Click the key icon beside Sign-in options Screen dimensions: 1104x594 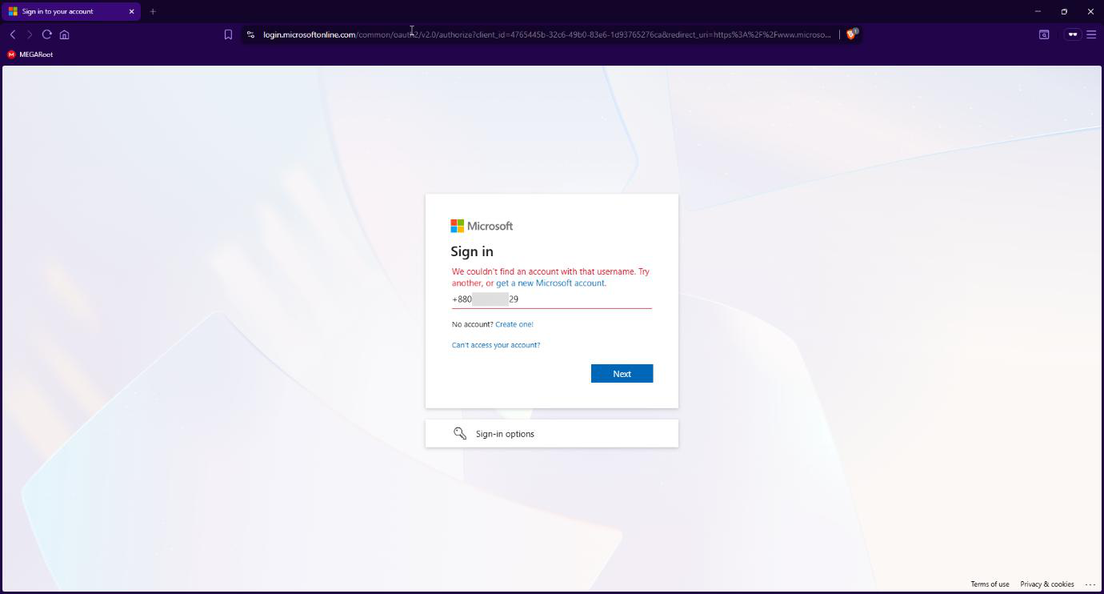tap(460, 433)
